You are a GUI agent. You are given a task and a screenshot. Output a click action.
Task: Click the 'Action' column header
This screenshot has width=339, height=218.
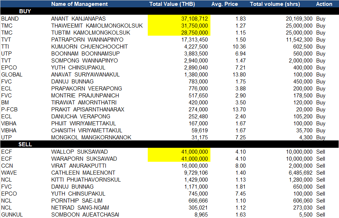tap(324, 4)
